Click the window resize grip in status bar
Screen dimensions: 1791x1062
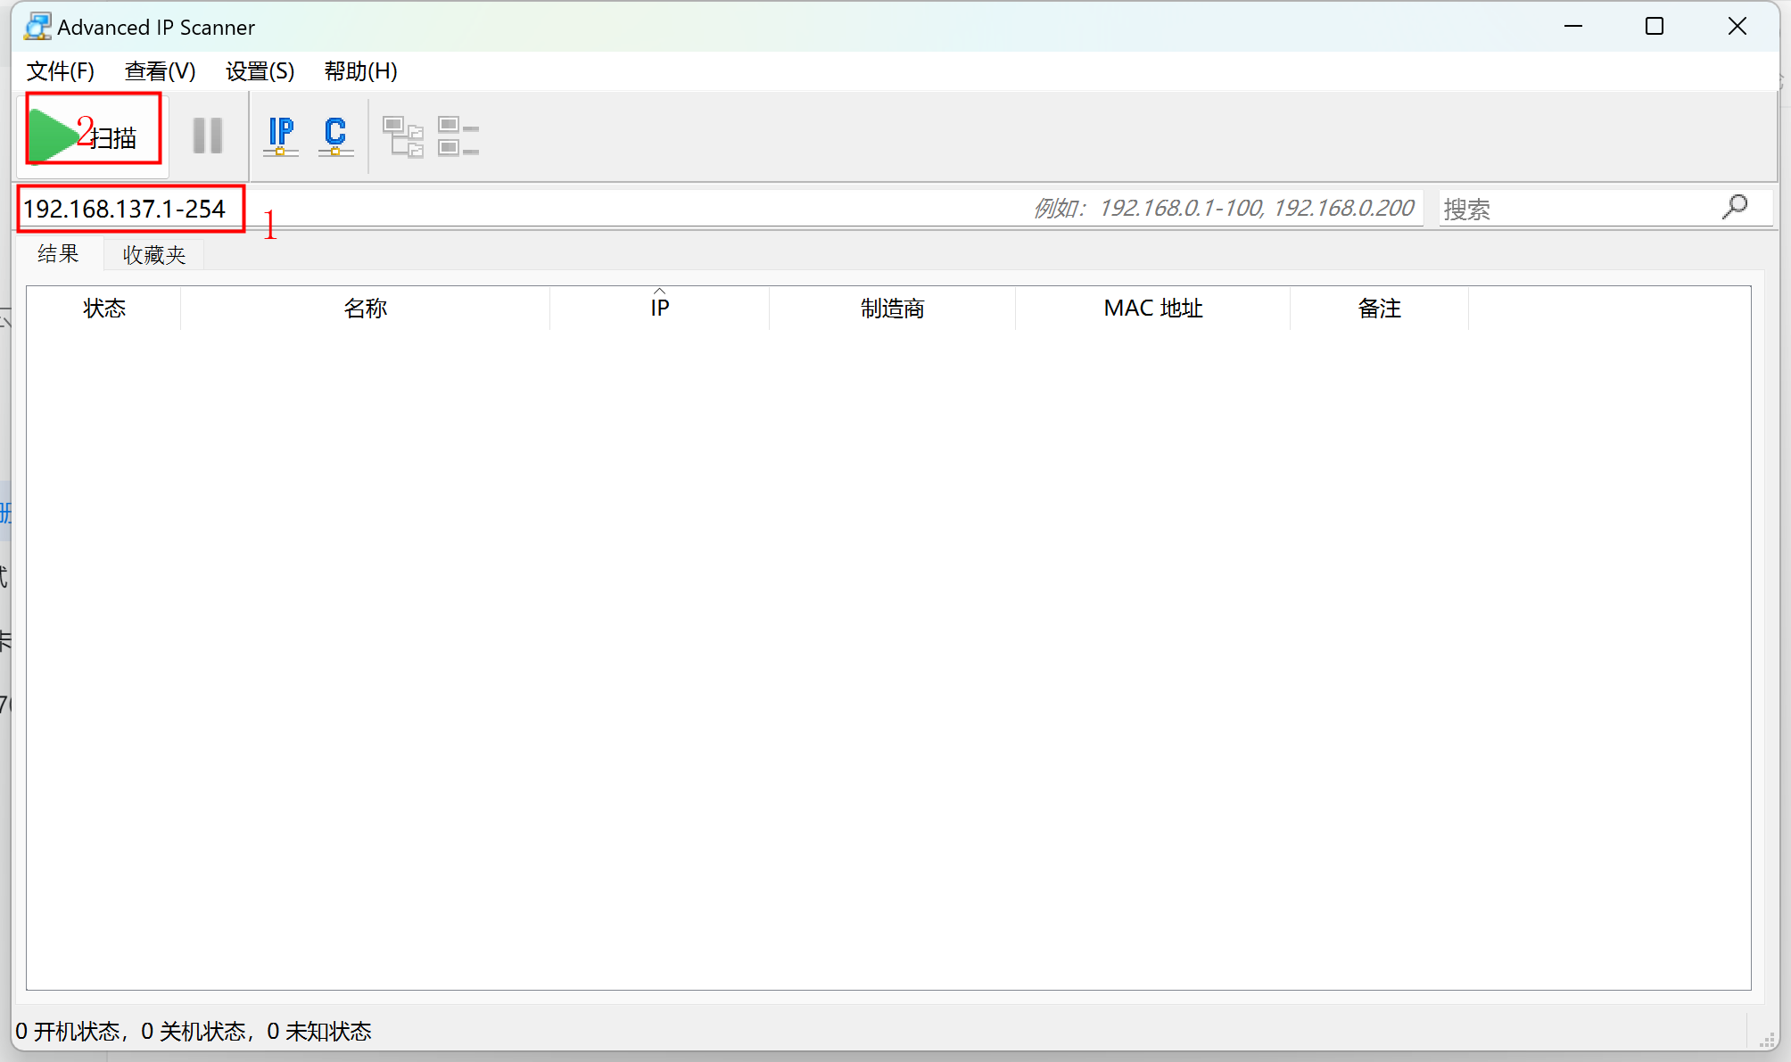tap(1767, 1039)
